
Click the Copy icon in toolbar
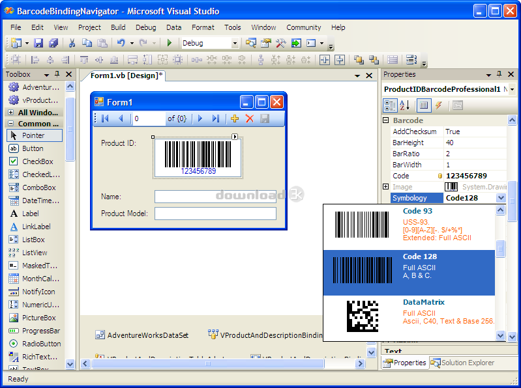[87, 43]
